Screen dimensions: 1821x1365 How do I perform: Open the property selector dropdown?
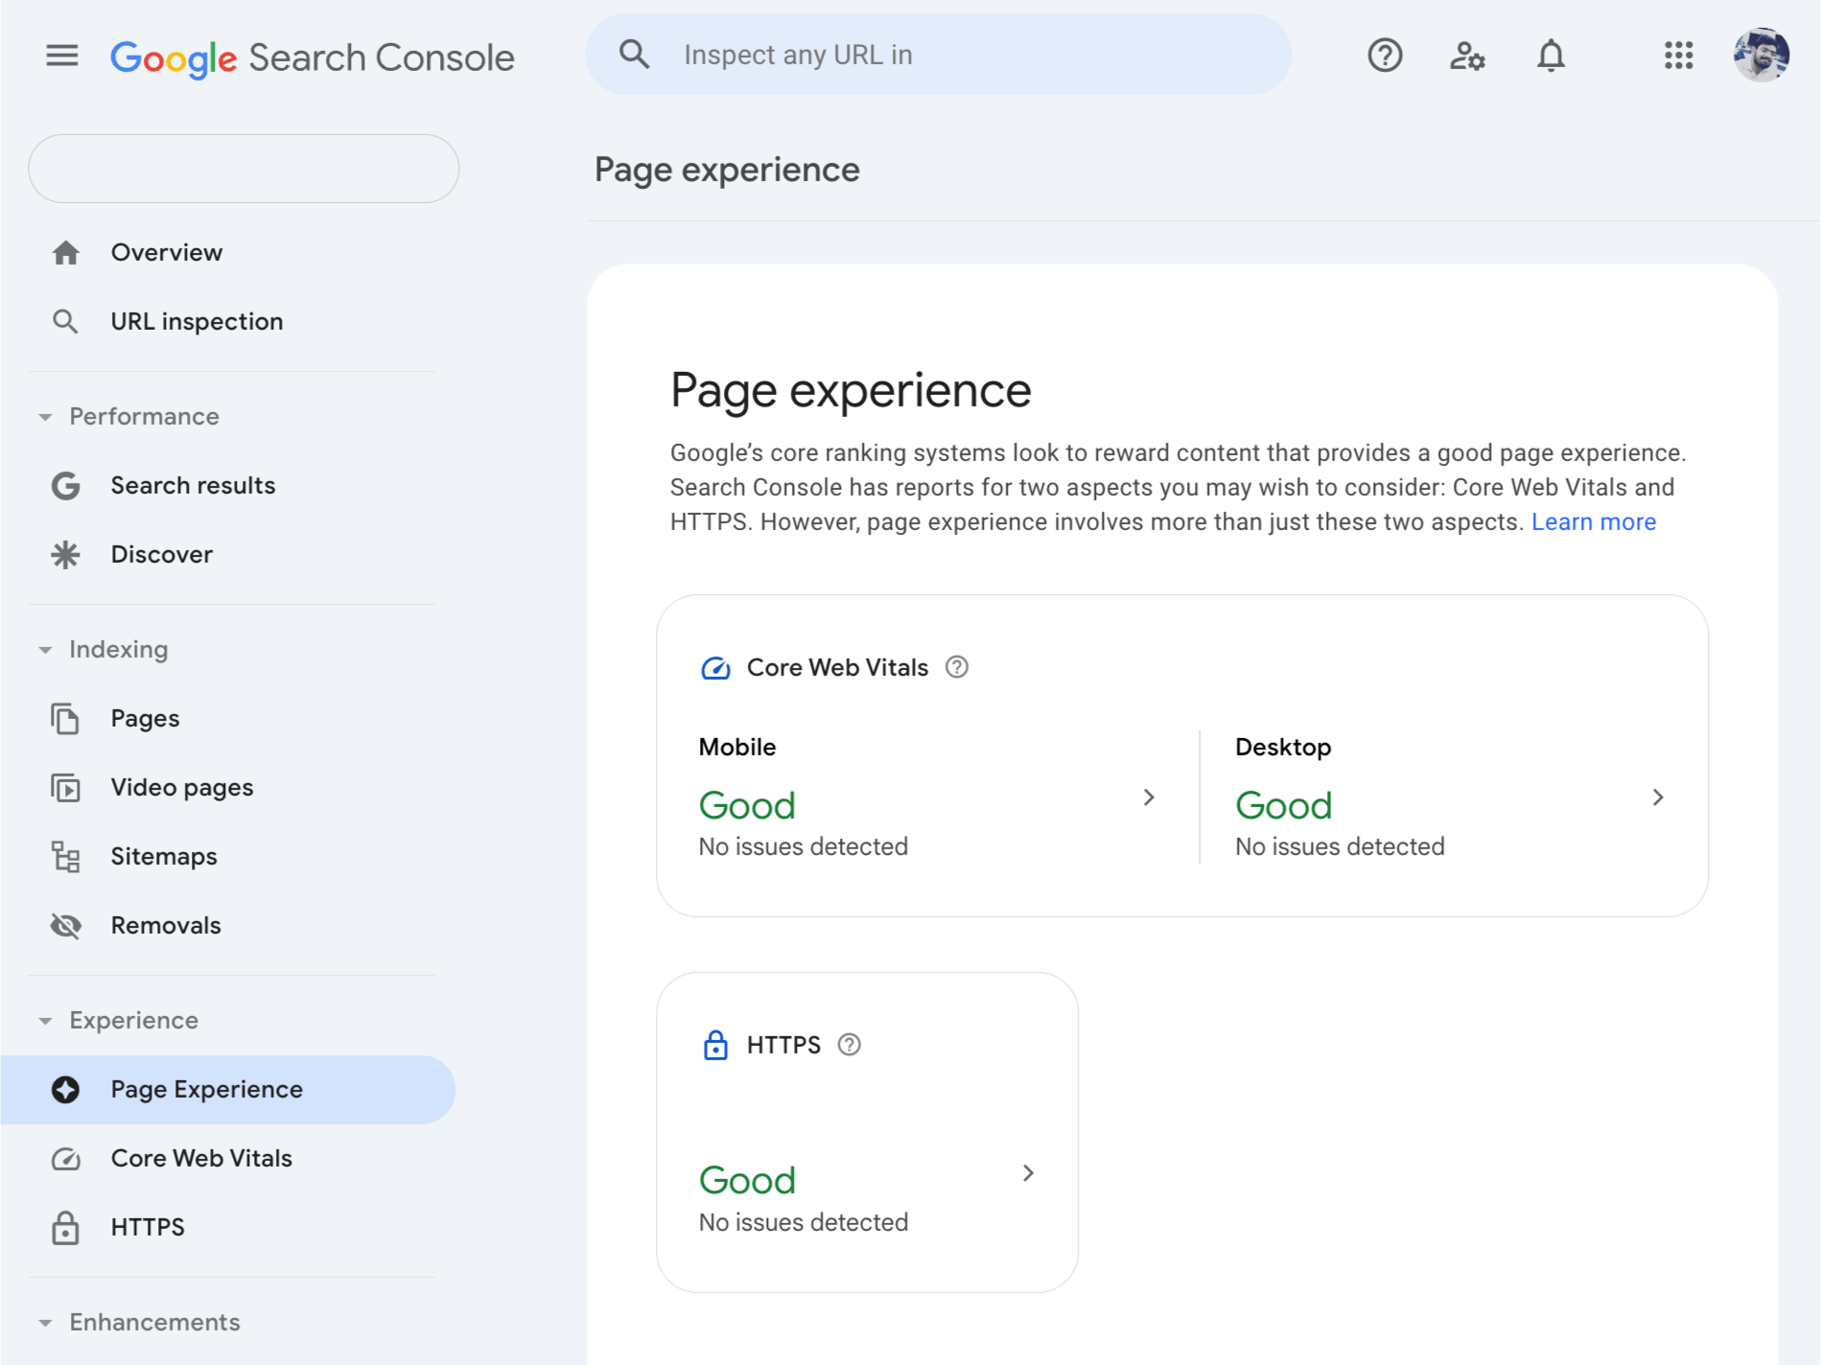(244, 169)
